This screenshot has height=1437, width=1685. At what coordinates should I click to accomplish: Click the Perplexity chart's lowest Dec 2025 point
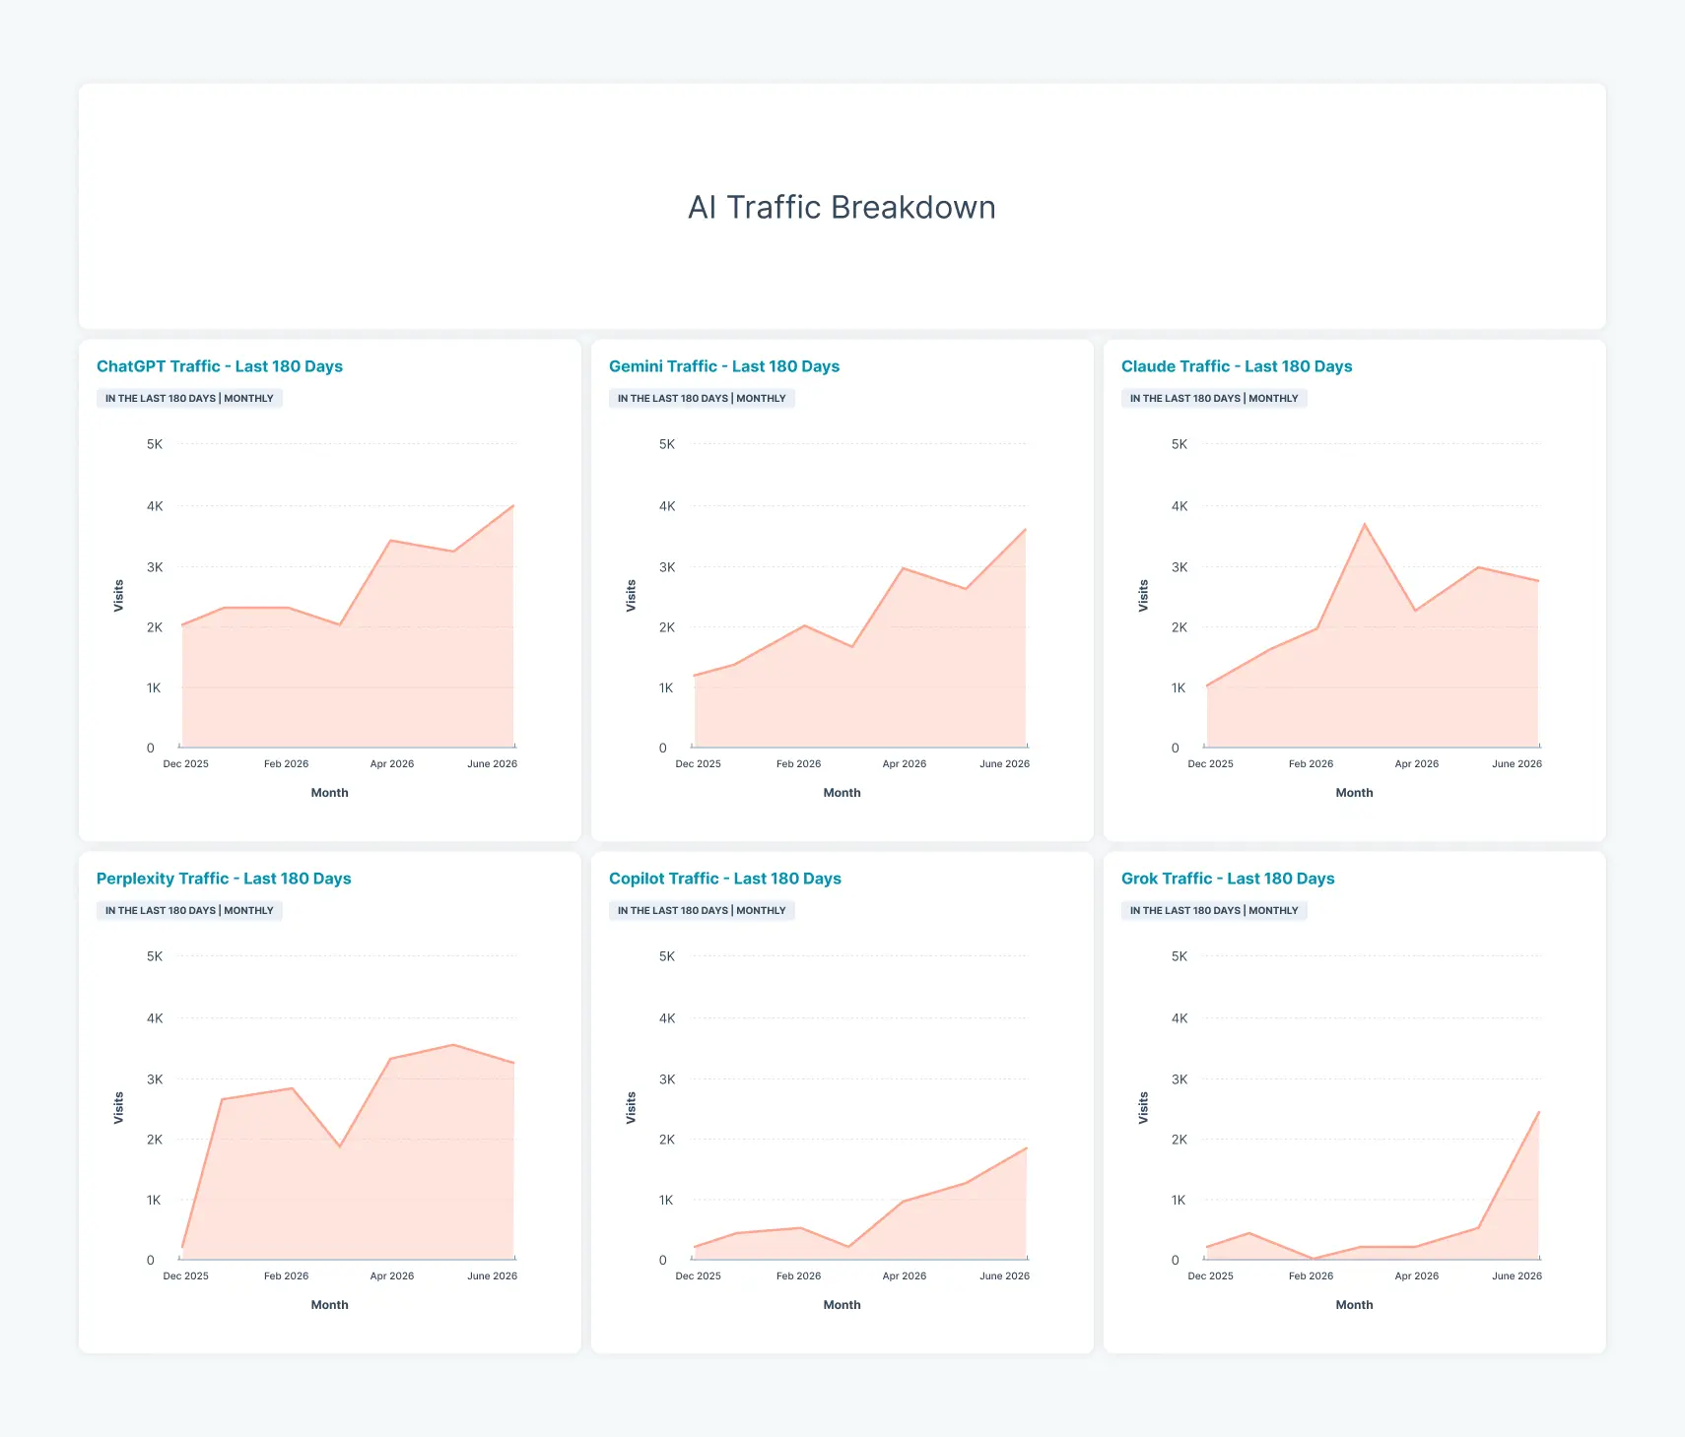(183, 1247)
